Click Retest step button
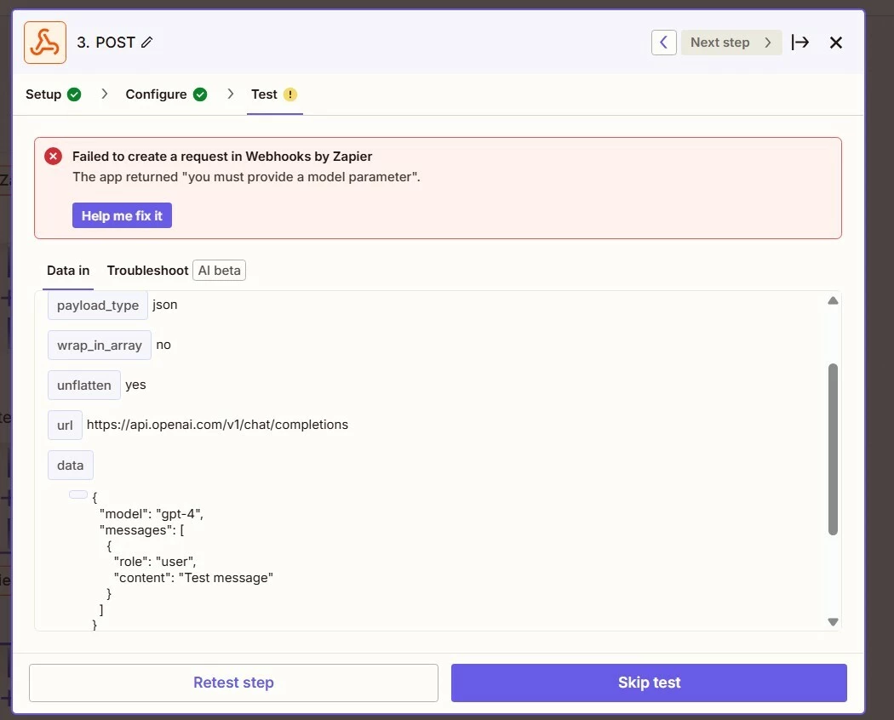The width and height of the screenshot is (894, 720). click(234, 683)
